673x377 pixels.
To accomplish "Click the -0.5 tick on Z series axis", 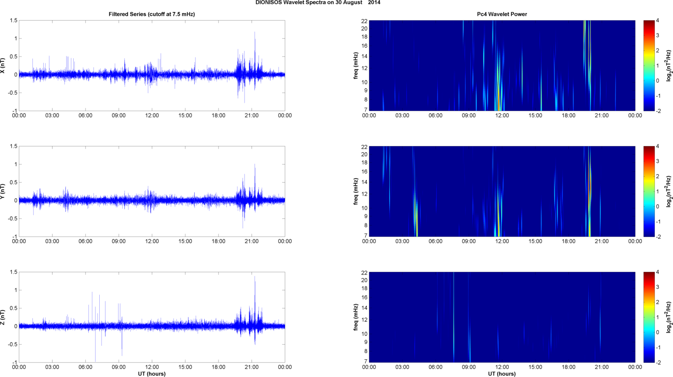I will click(13, 345).
